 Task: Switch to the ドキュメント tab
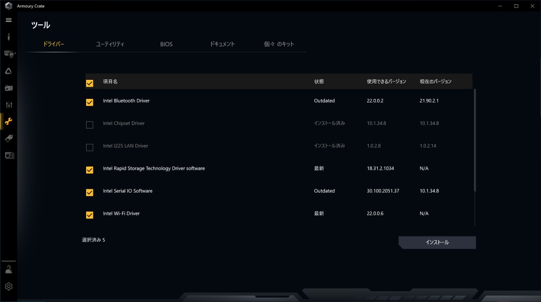pos(222,44)
